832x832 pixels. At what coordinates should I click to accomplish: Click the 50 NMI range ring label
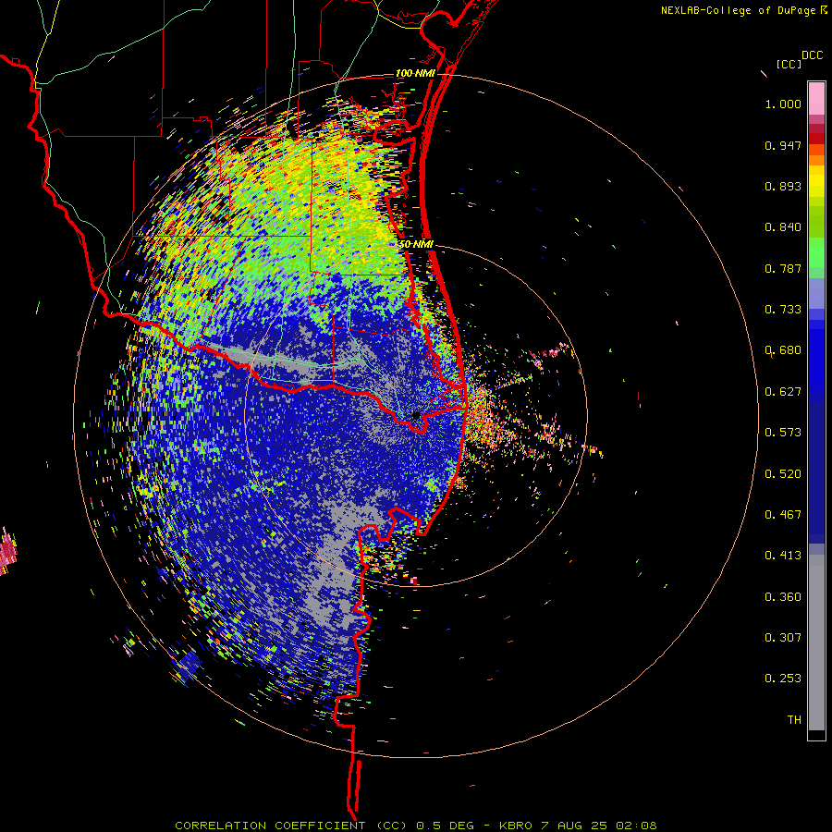pos(416,245)
